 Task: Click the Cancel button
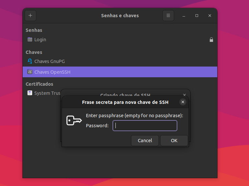[145, 141]
